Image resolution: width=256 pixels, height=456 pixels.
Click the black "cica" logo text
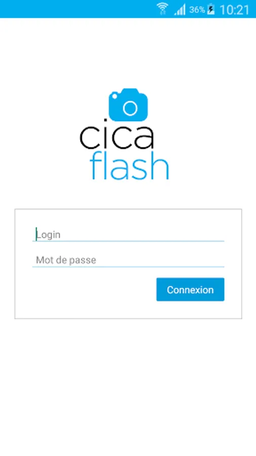click(117, 137)
